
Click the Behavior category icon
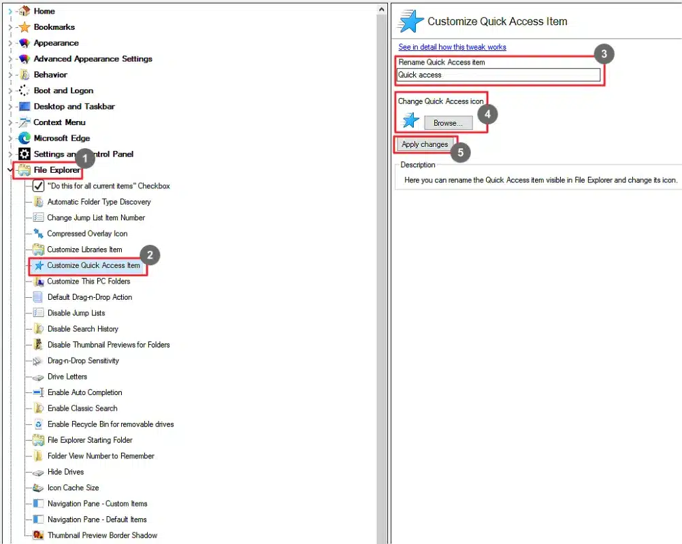click(25, 75)
